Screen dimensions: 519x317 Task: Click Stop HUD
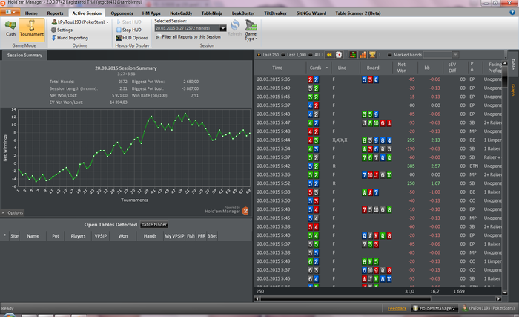pyautogui.click(x=128, y=30)
